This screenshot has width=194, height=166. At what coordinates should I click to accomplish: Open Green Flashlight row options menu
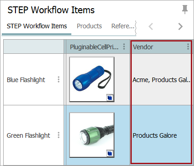pos(59,135)
